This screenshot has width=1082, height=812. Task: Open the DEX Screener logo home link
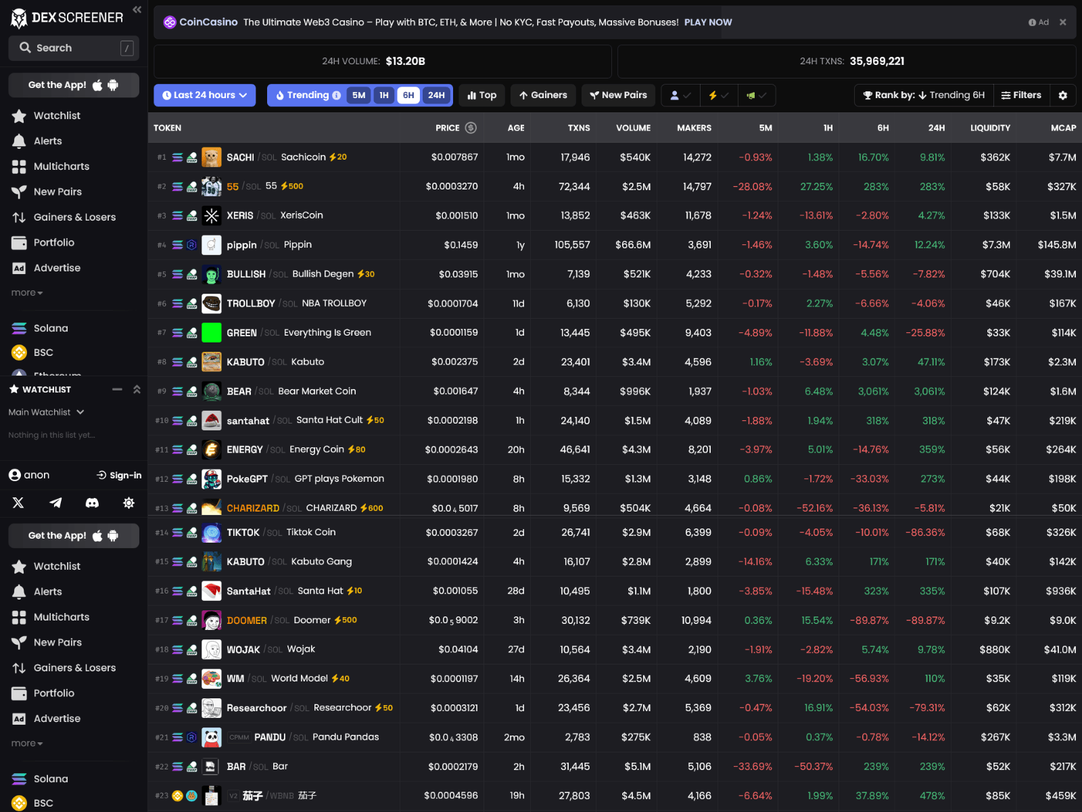67,18
